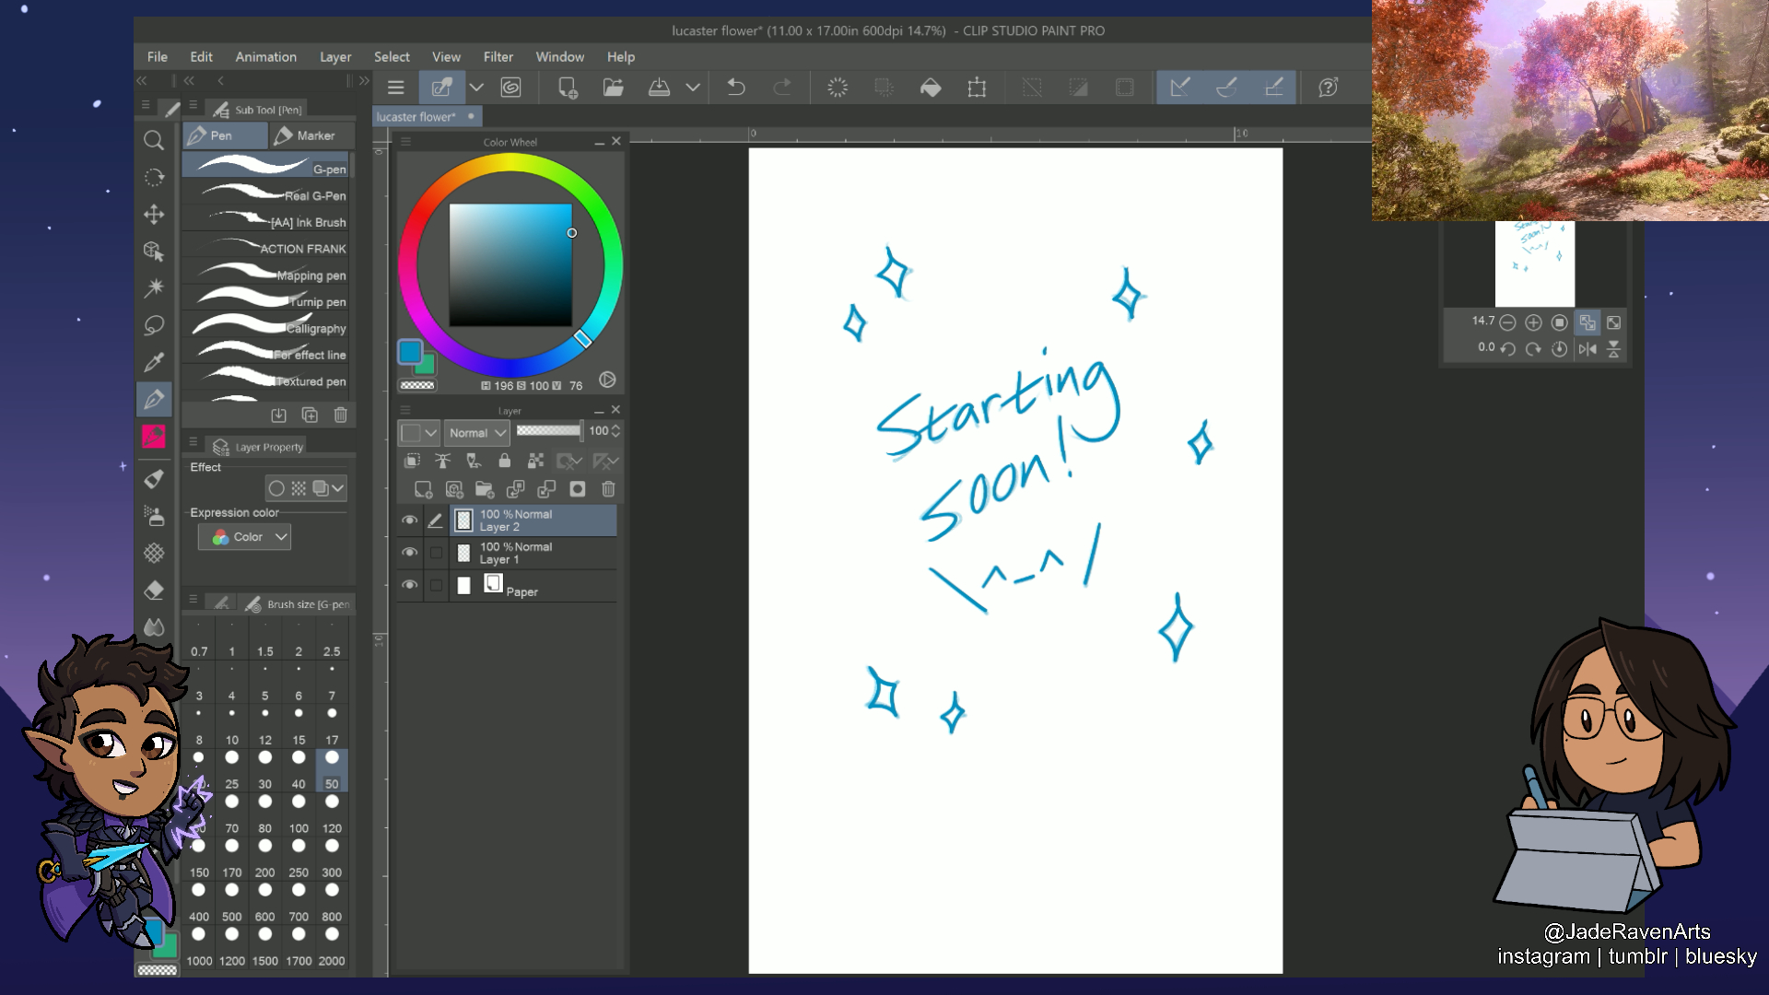Select the Eraser tool
The width and height of the screenshot is (1769, 995).
(154, 590)
